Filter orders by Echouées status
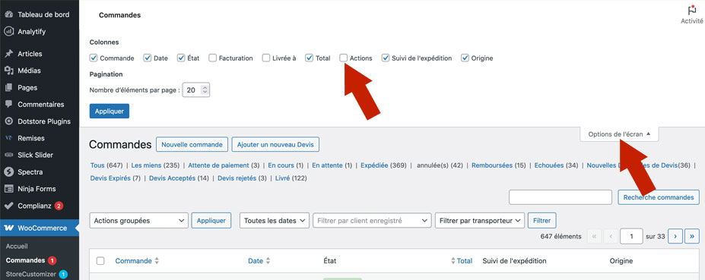Viewport: 705px width, 280px height. (556, 165)
